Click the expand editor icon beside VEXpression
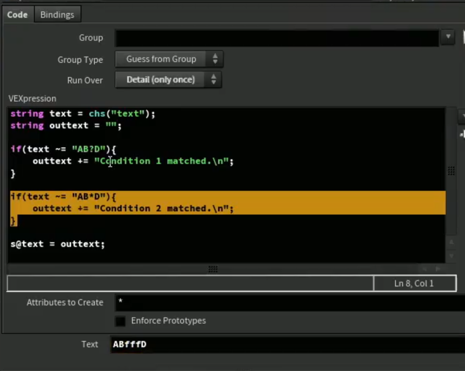 pos(462,134)
